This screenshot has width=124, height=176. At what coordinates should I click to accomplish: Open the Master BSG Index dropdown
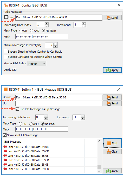(x=37, y=64)
